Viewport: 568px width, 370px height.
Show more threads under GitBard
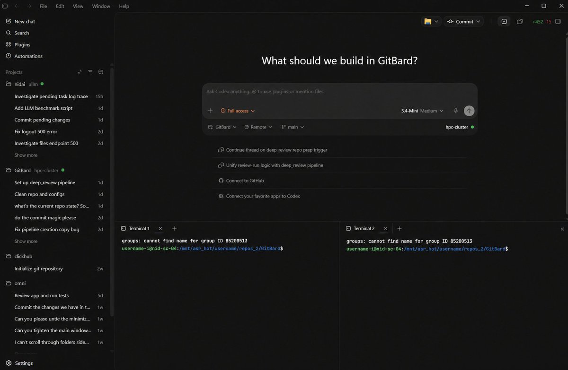click(26, 241)
